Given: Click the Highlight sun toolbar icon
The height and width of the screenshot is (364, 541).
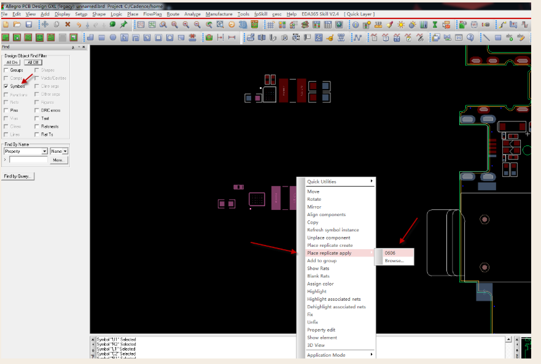Looking at the screenshot, I should coord(401,25).
